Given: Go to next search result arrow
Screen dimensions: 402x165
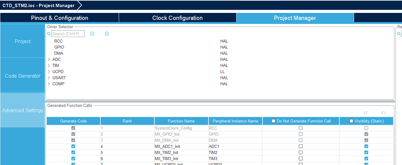Looking at the screenshot, I should pyautogui.click(x=107, y=34).
